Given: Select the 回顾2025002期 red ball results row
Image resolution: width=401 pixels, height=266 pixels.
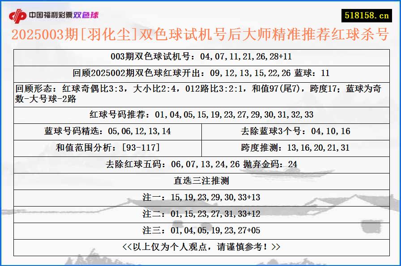Looking at the screenshot, I should pos(200,72).
